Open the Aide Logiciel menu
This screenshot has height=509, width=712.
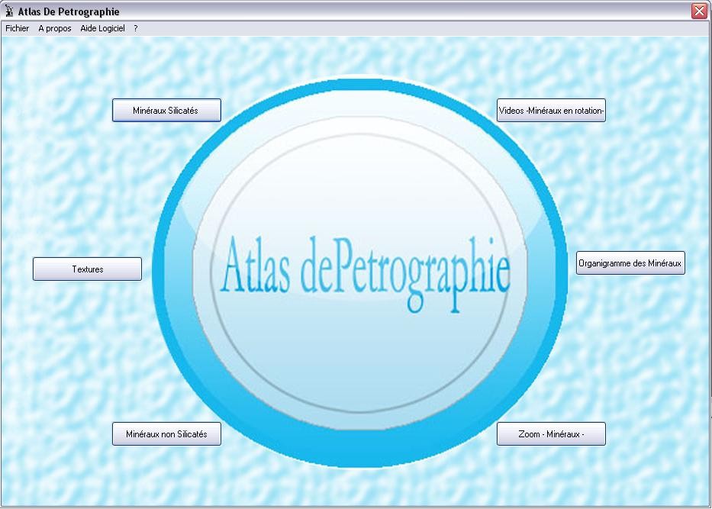[x=102, y=28]
